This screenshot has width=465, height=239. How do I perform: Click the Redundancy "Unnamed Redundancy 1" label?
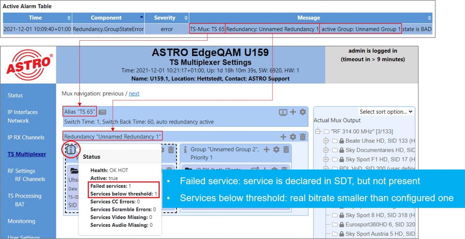click(113, 136)
